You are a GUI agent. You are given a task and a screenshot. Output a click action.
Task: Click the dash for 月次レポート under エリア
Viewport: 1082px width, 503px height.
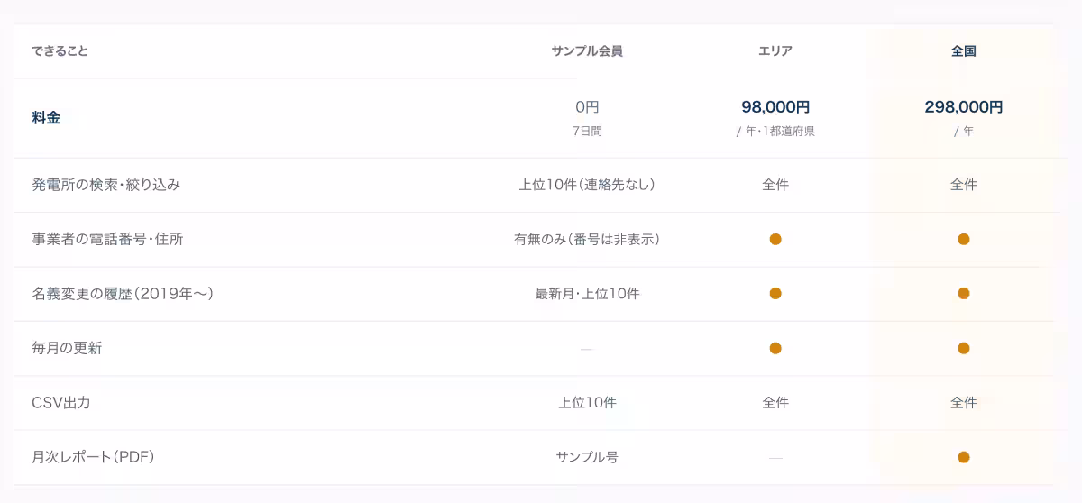[x=775, y=458]
